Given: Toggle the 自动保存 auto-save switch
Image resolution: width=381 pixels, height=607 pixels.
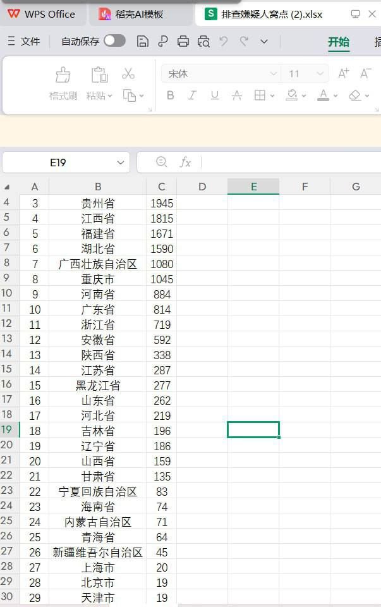Looking at the screenshot, I should pyautogui.click(x=114, y=41).
